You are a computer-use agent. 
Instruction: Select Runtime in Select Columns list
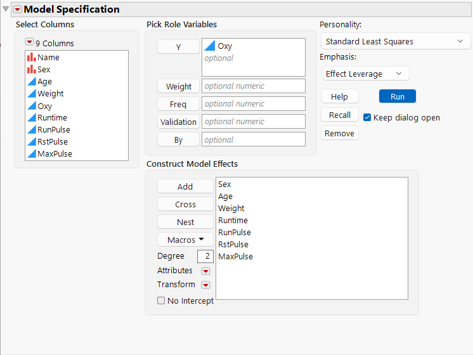click(x=77, y=117)
